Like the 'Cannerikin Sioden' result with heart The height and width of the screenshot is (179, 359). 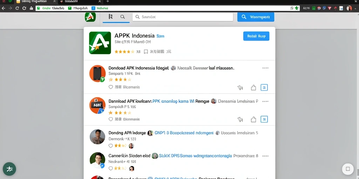click(110, 169)
